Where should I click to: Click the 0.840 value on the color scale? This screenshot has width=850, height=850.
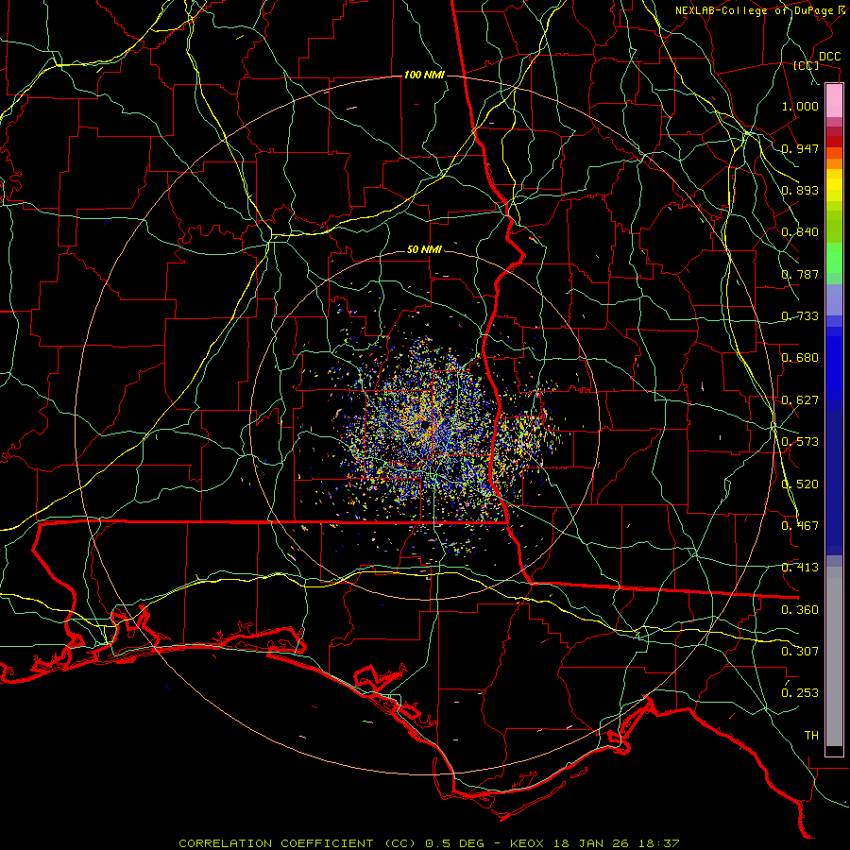point(800,232)
